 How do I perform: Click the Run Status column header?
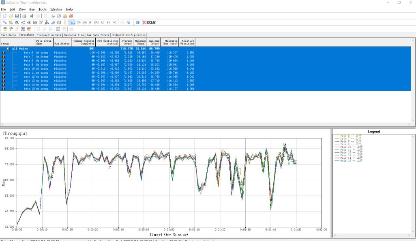tap(62, 42)
